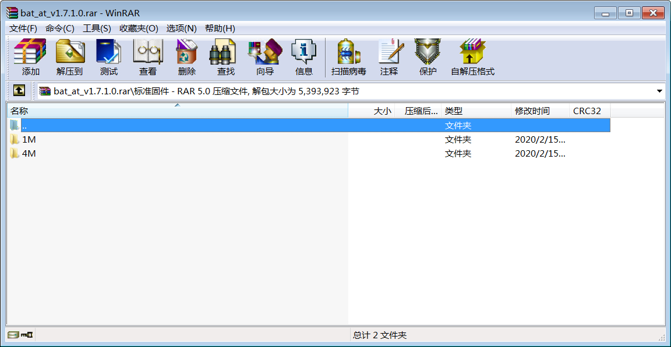The height and width of the screenshot is (347, 671).
Task: Click the 1M row's 2020/2/15 date
Action: (x=540, y=140)
